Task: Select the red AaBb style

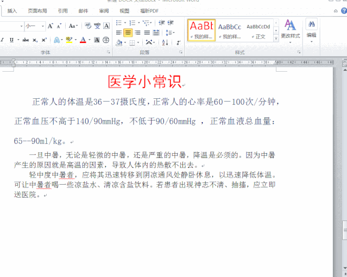Action: pyautogui.click(x=201, y=30)
